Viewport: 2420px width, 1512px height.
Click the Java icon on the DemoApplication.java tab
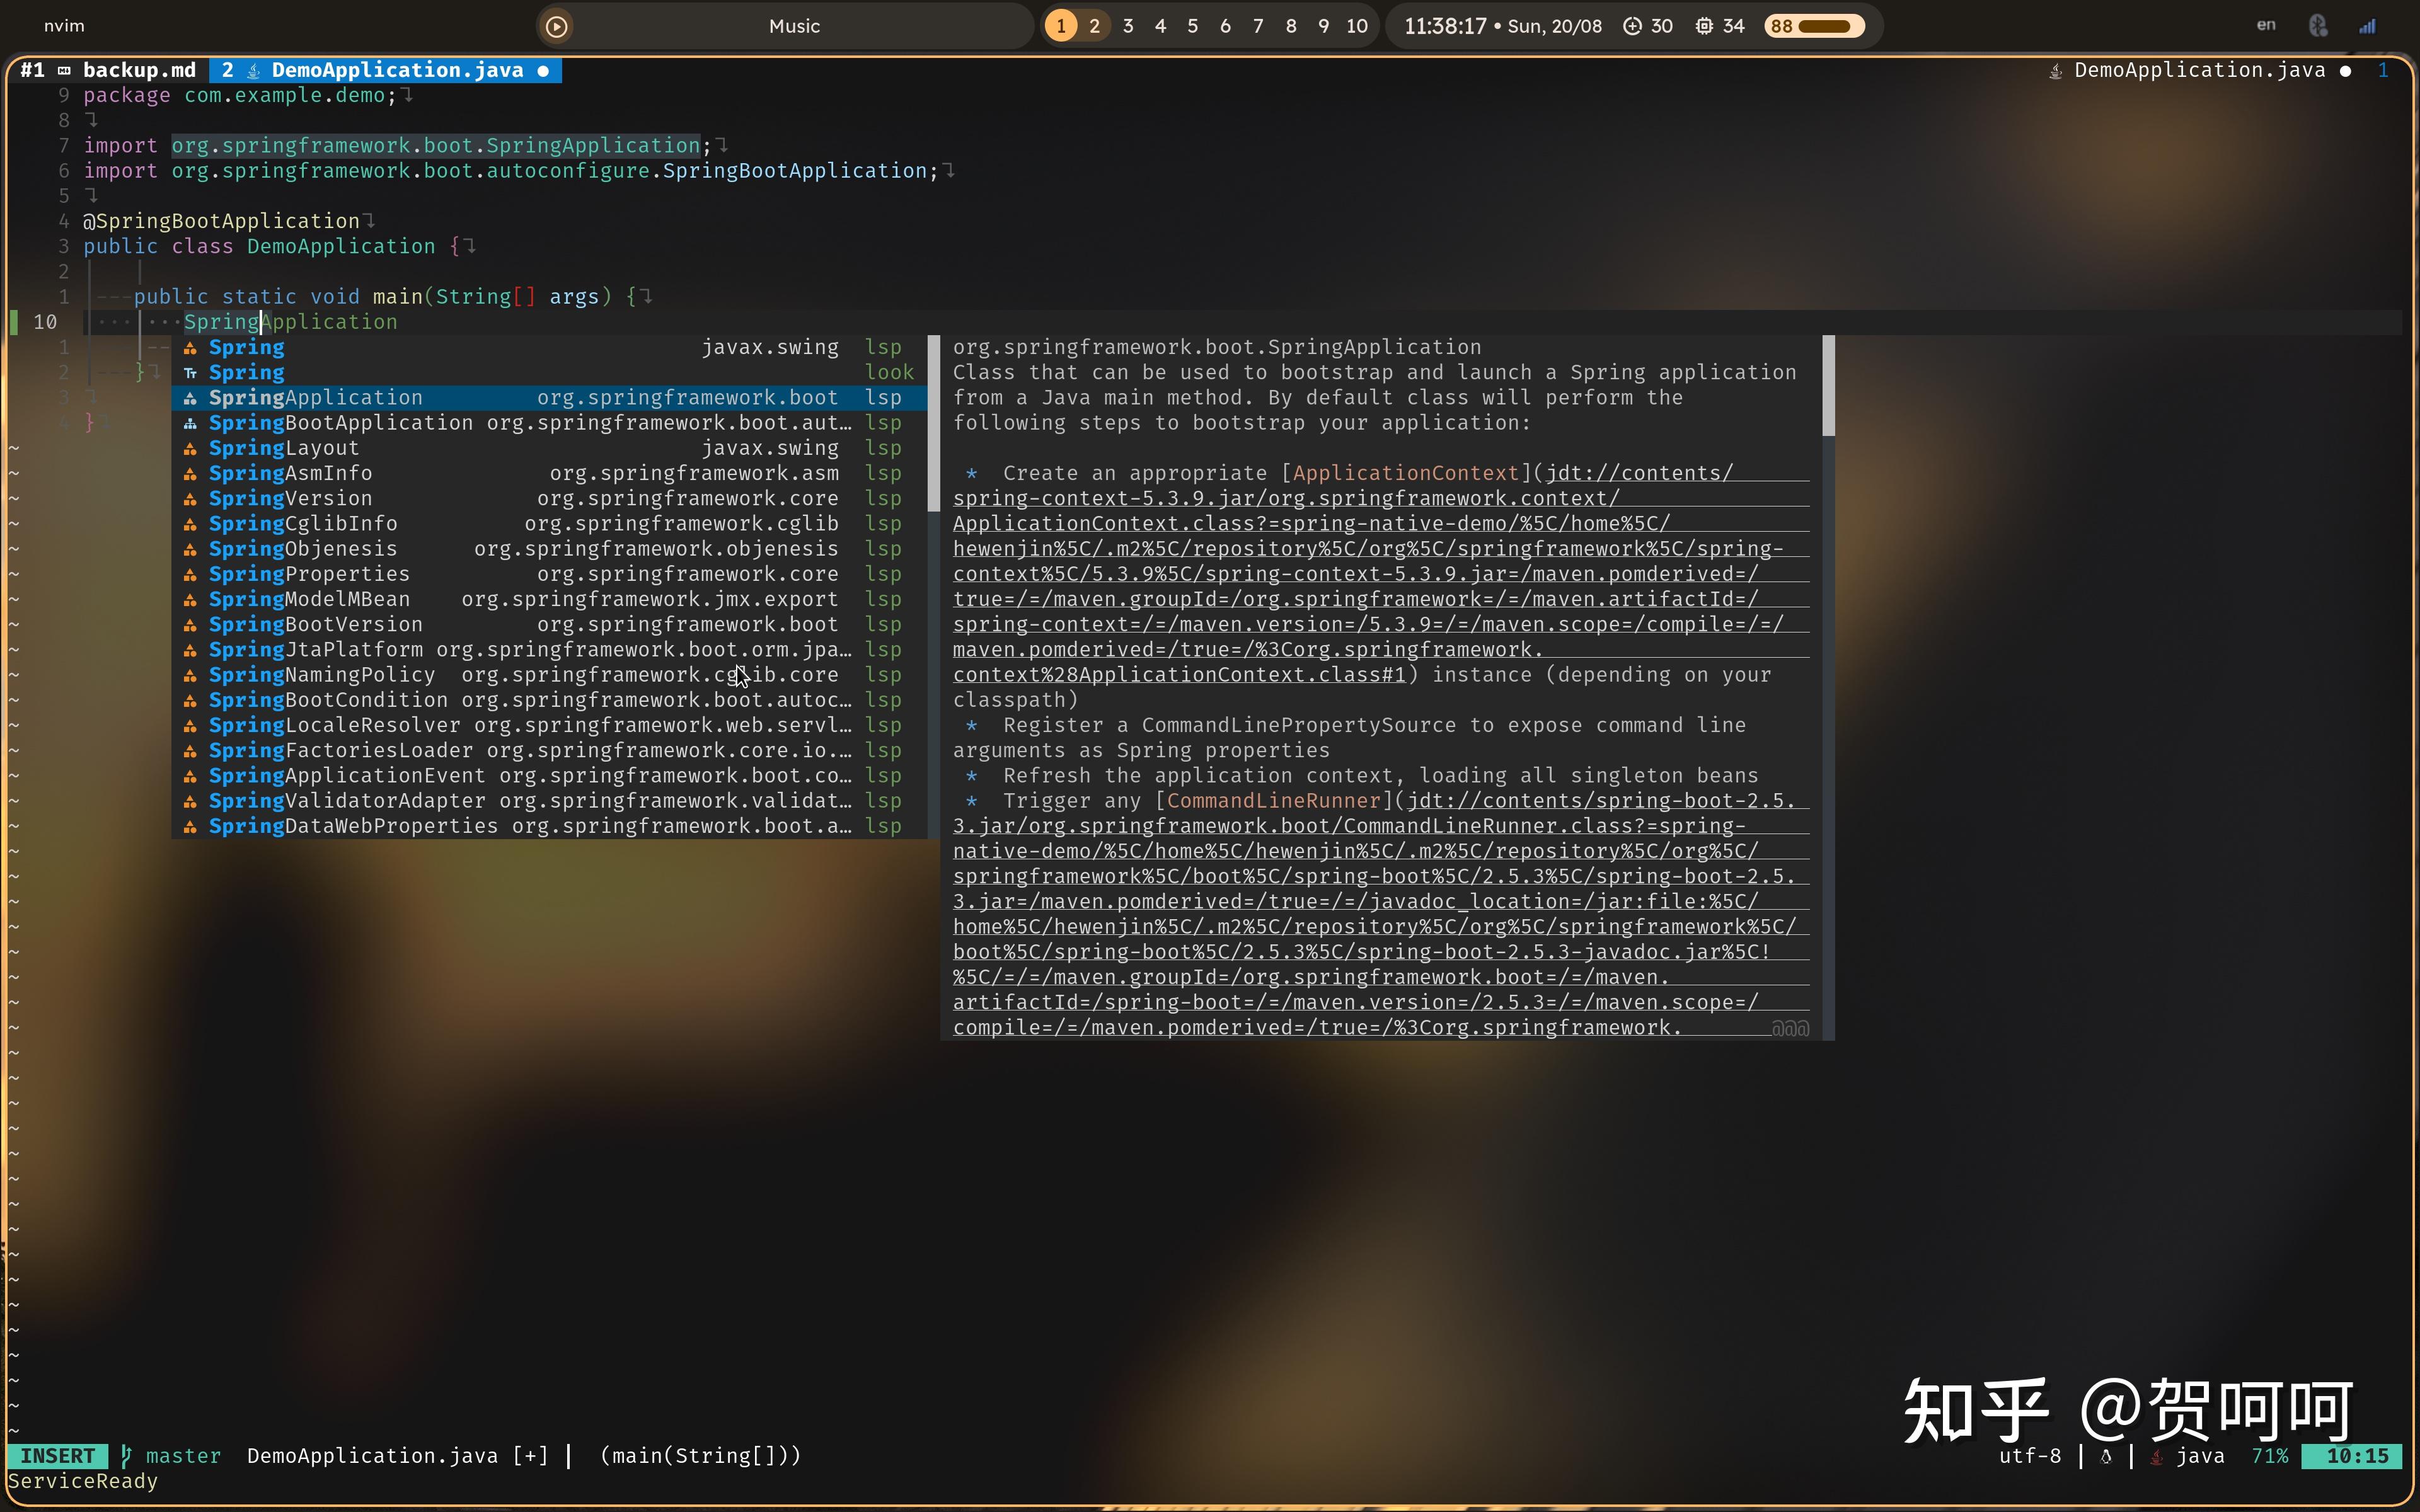[x=253, y=70]
